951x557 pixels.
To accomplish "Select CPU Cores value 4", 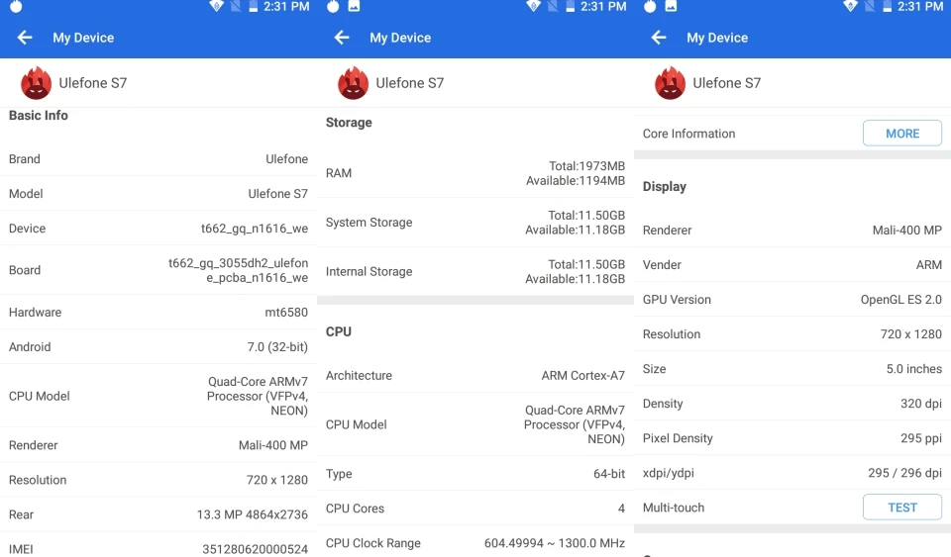I will coord(621,509).
